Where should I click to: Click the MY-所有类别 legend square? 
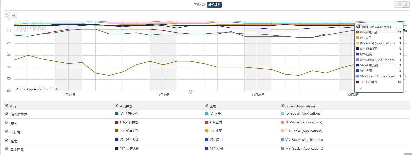click(117, 148)
